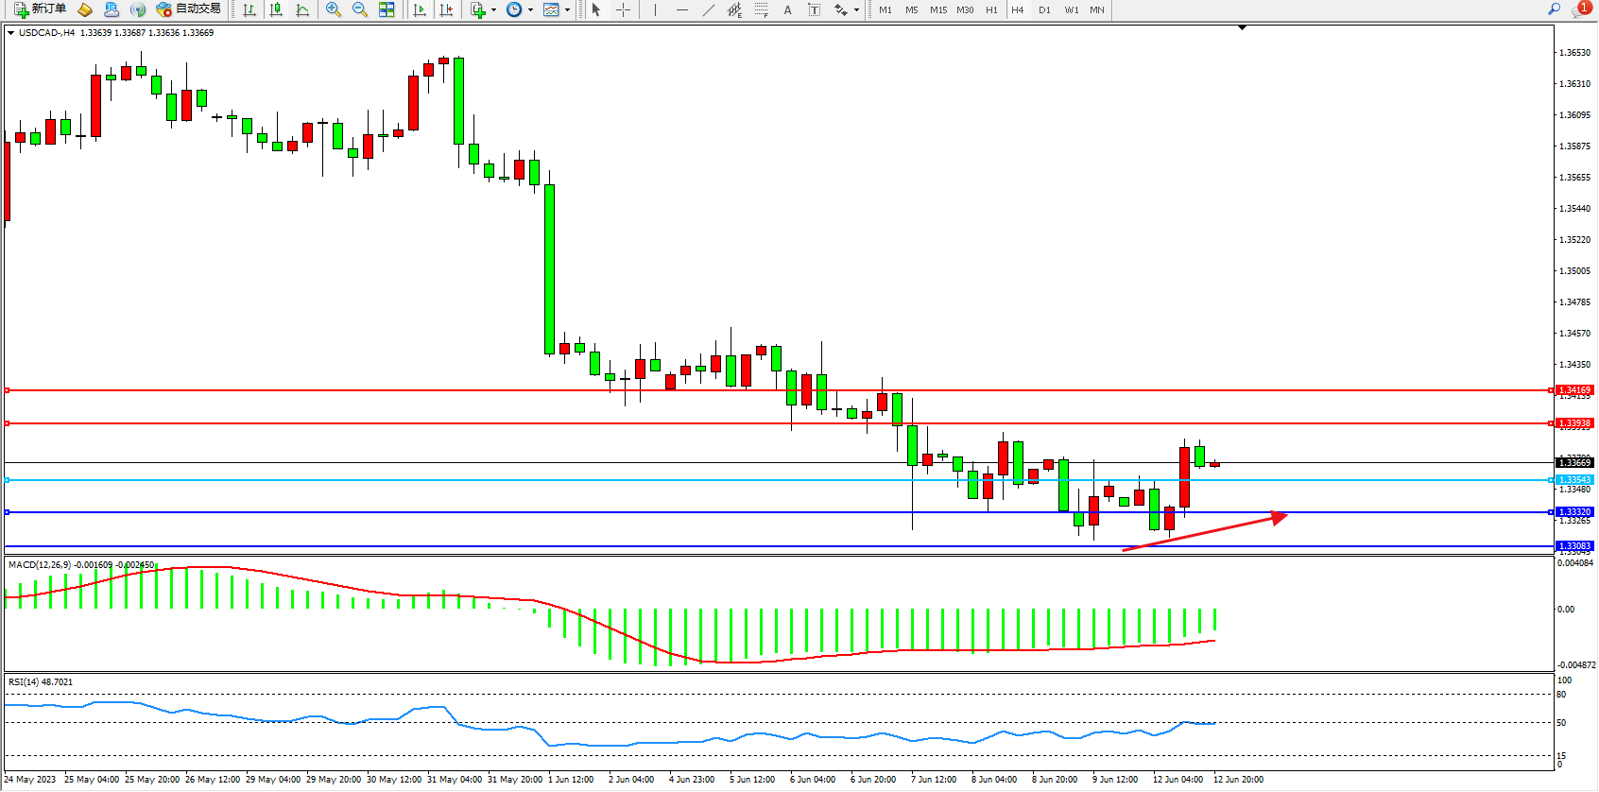Viewport: 1599px width, 792px height.
Task: Click the zoom in magnifier icon
Action: point(333,9)
